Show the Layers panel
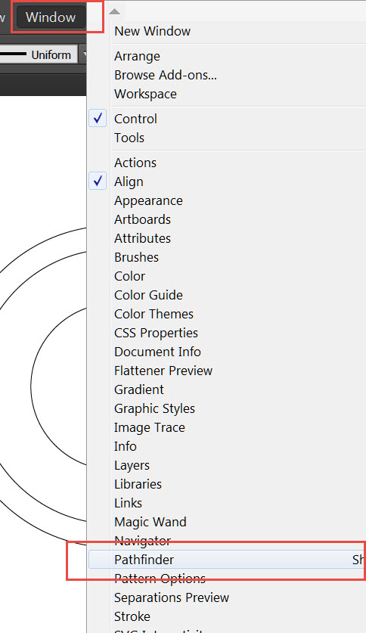366x633 pixels. point(132,465)
